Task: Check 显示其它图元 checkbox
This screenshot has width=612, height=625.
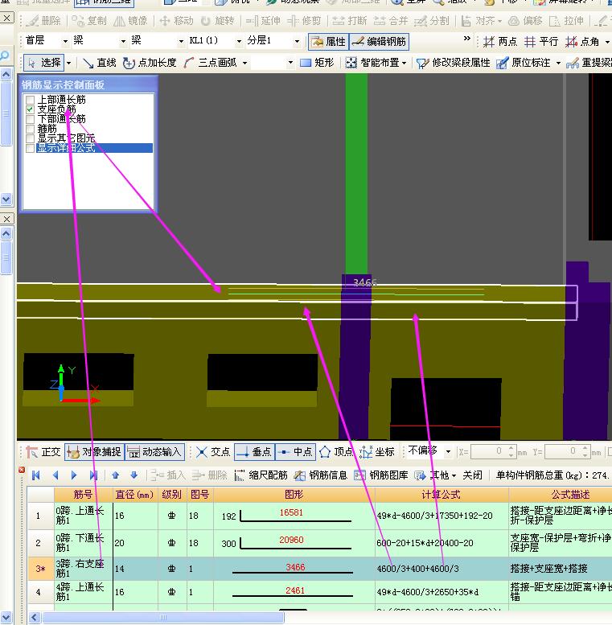Action: [30, 138]
